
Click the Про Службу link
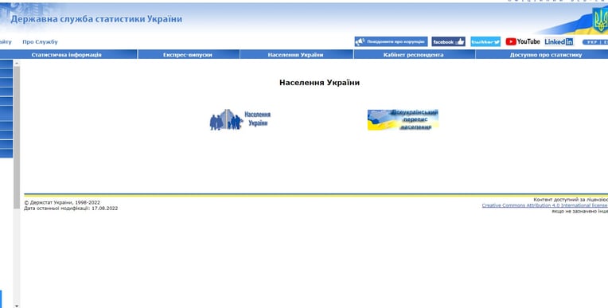click(x=40, y=42)
